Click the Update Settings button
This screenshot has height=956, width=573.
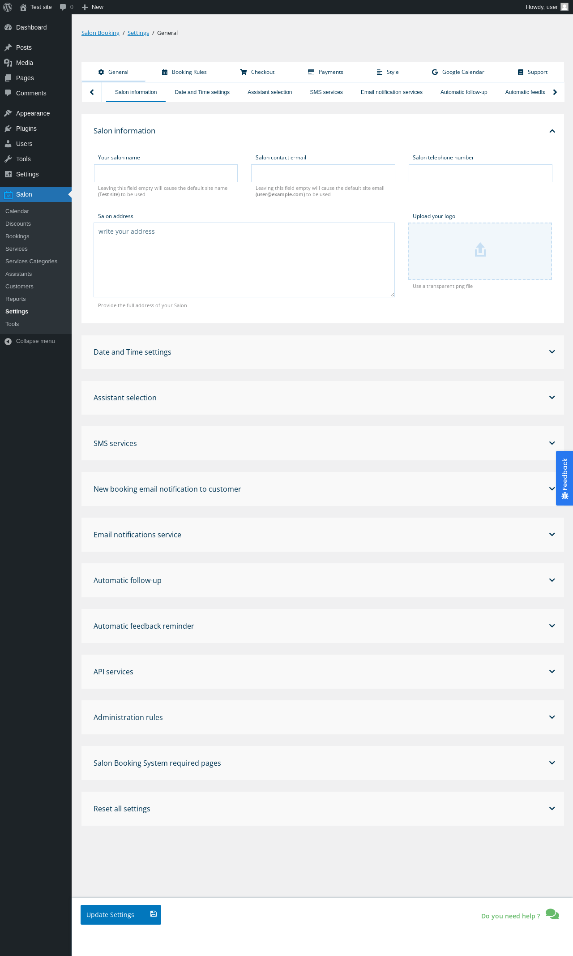pyautogui.click(x=120, y=915)
